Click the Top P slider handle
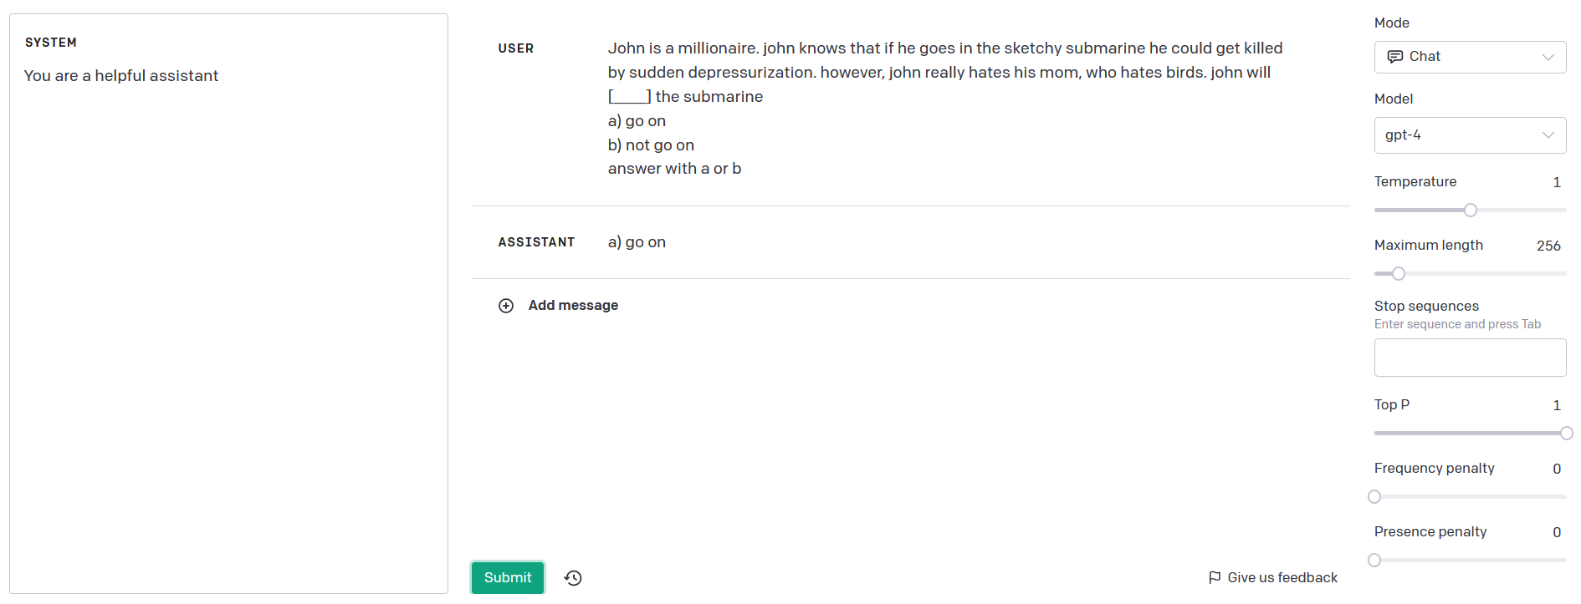The height and width of the screenshot is (604, 1581). tap(1567, 434)
